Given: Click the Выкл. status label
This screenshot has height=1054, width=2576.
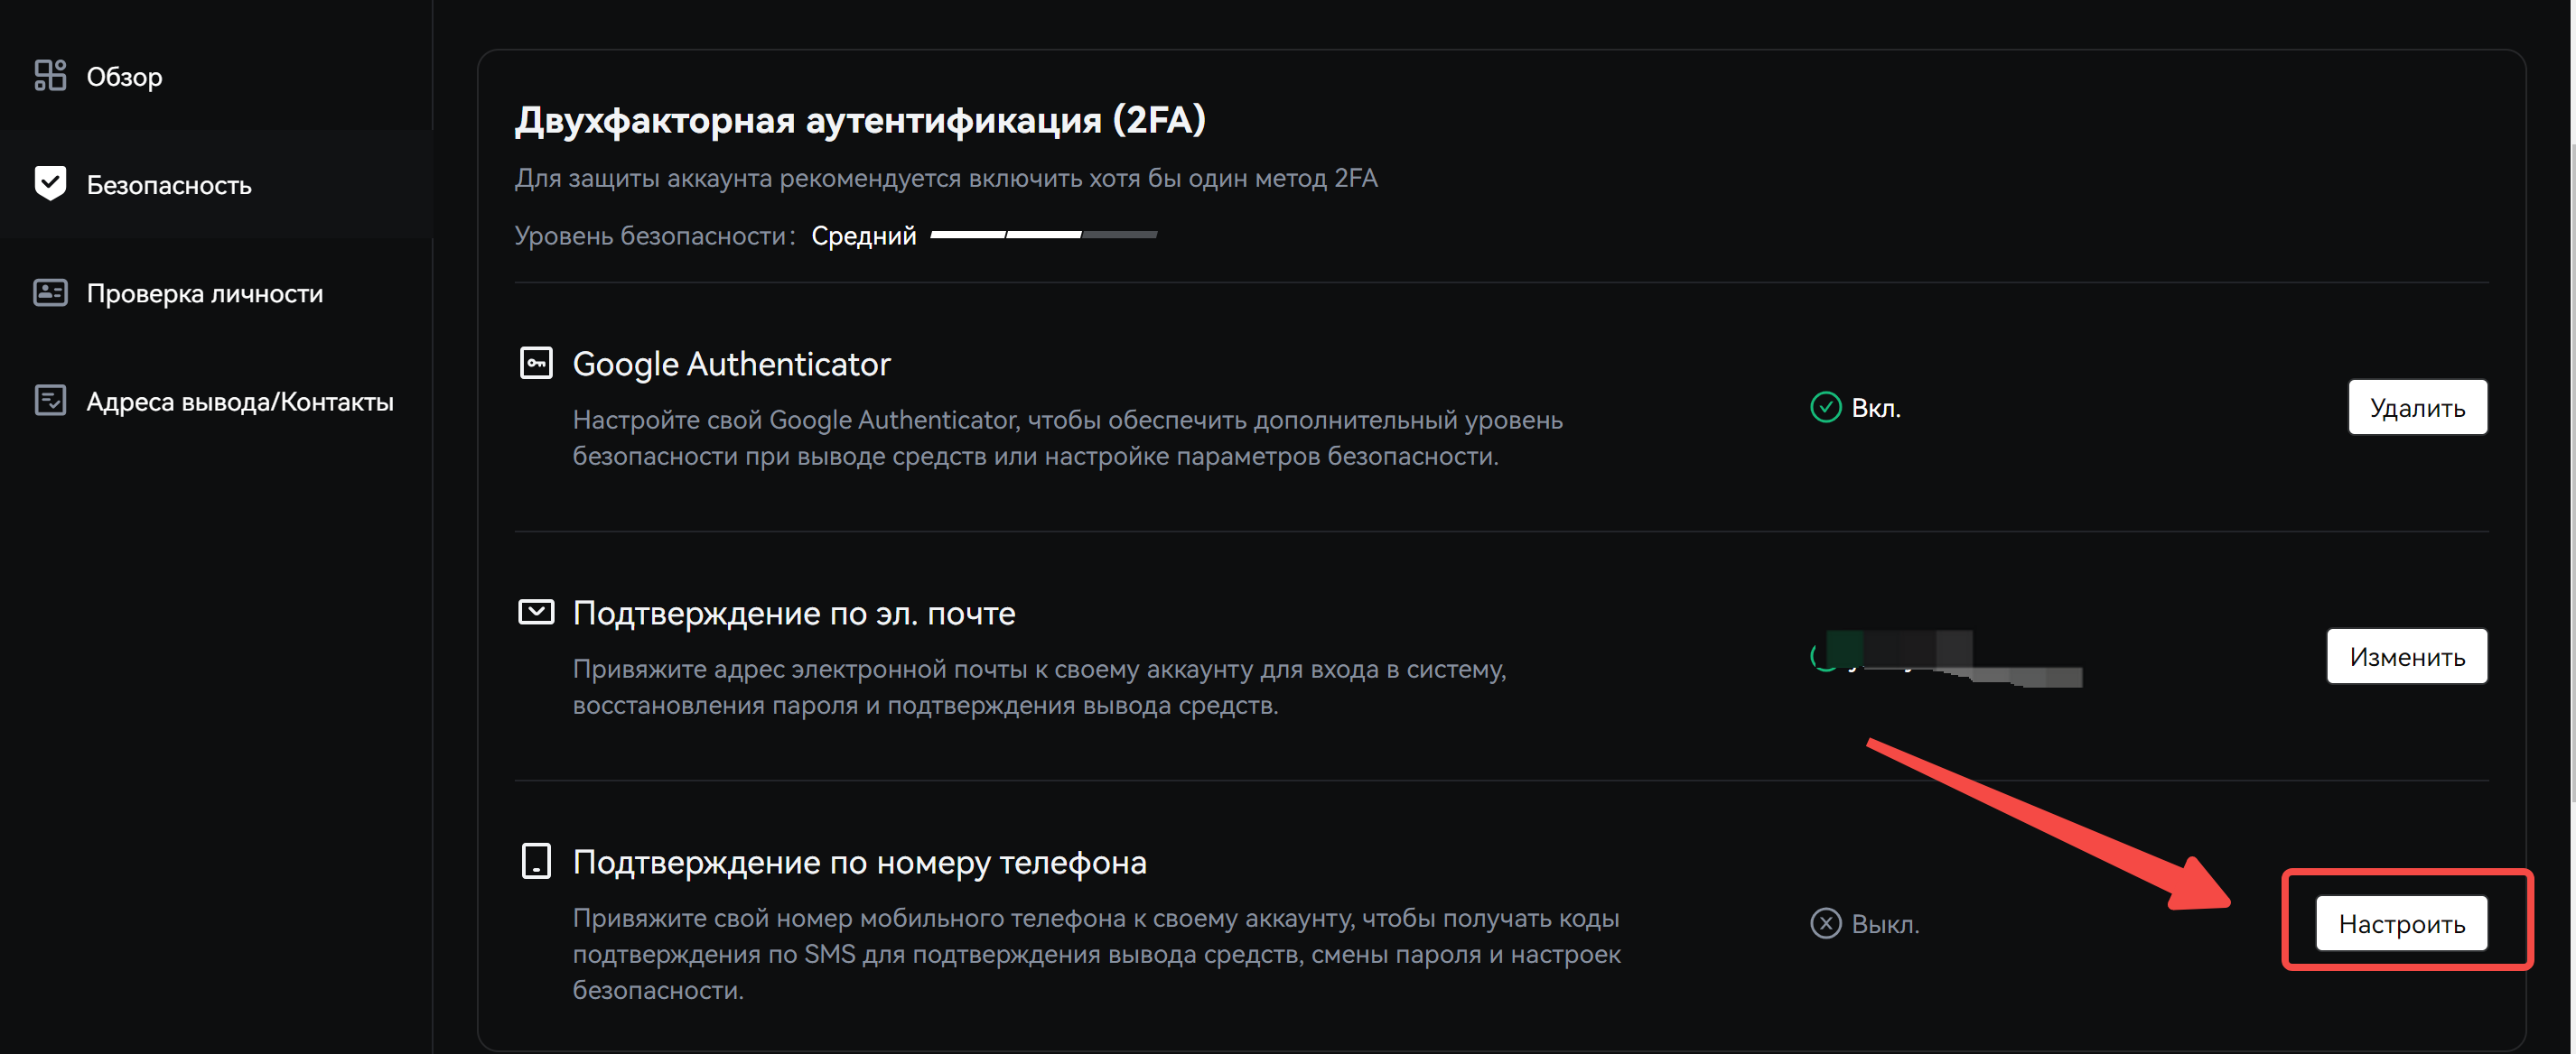Looking at the screenshot, I should [x=1885, y=924].
